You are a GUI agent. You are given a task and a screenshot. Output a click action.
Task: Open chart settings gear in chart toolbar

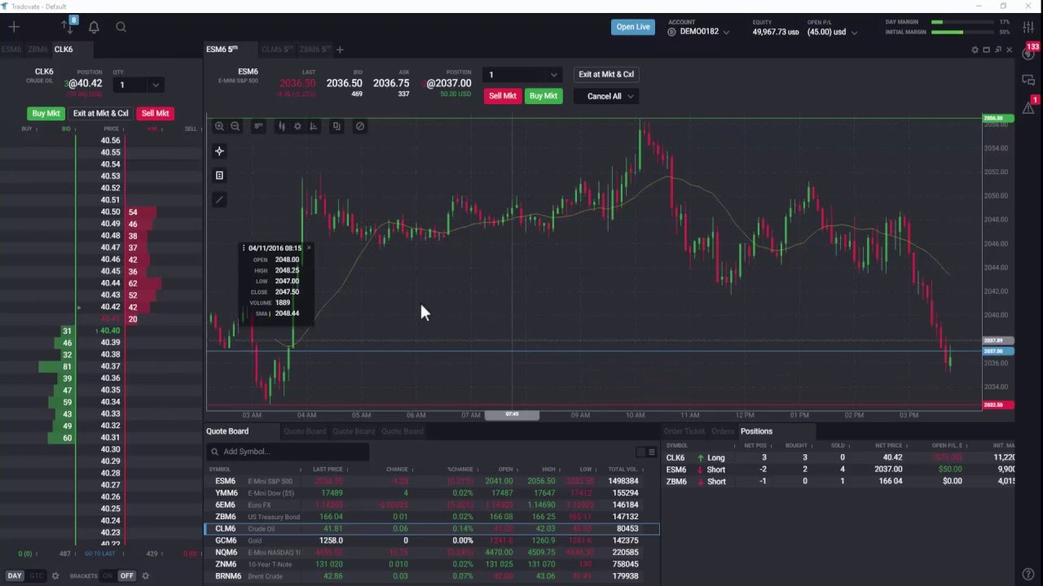[297, 126]
